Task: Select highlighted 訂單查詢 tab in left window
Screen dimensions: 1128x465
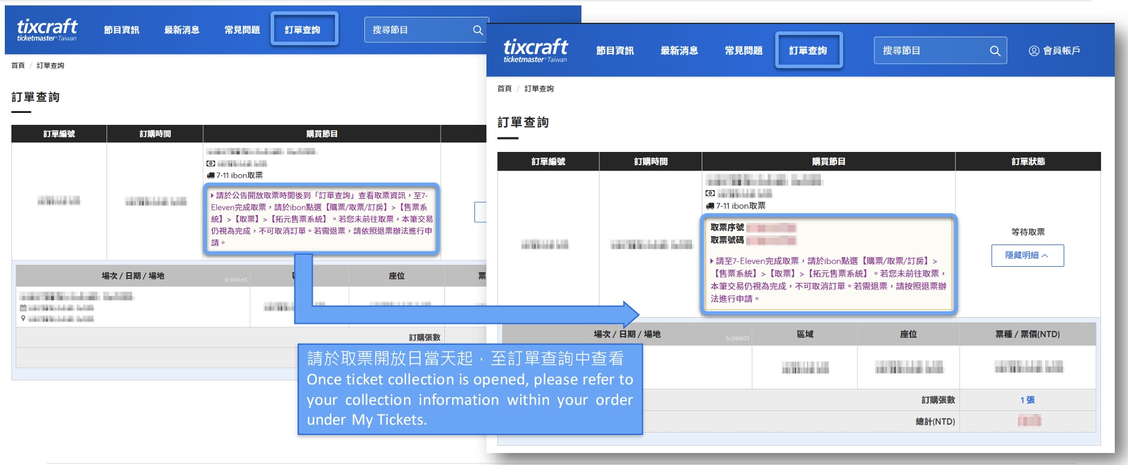Action: (302, 30)
